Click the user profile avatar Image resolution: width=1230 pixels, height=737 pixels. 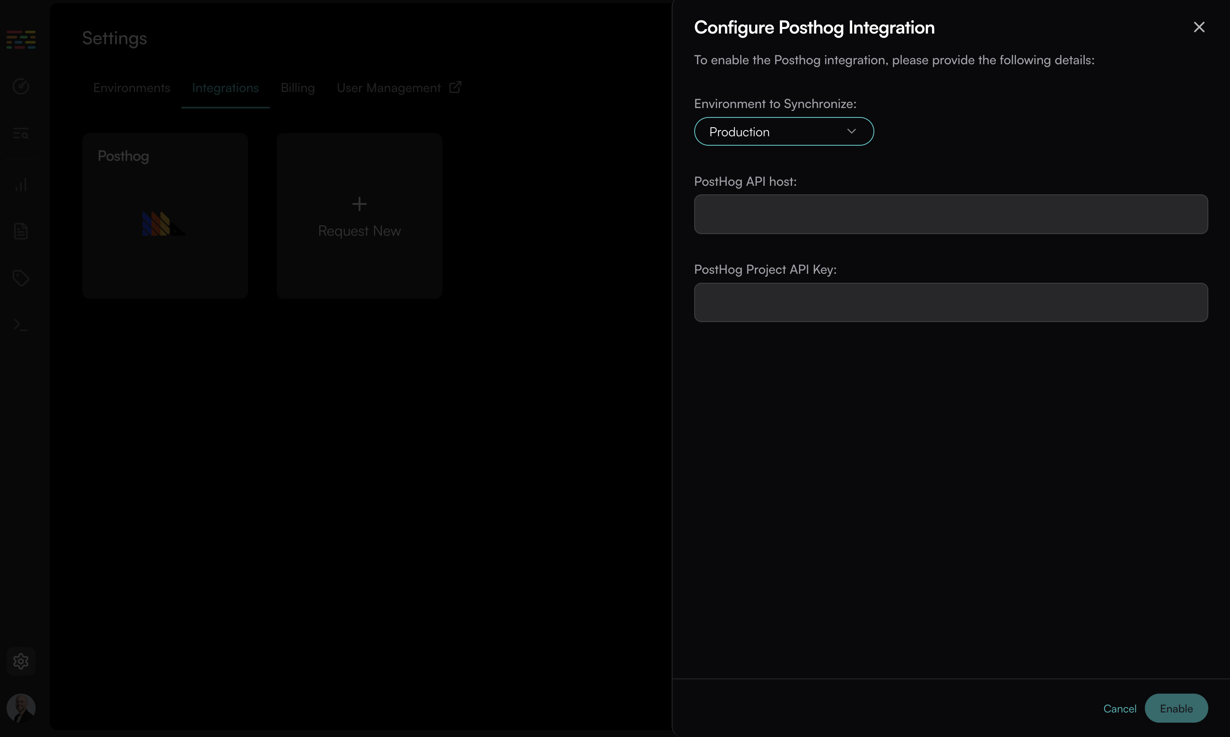point(21,708)
